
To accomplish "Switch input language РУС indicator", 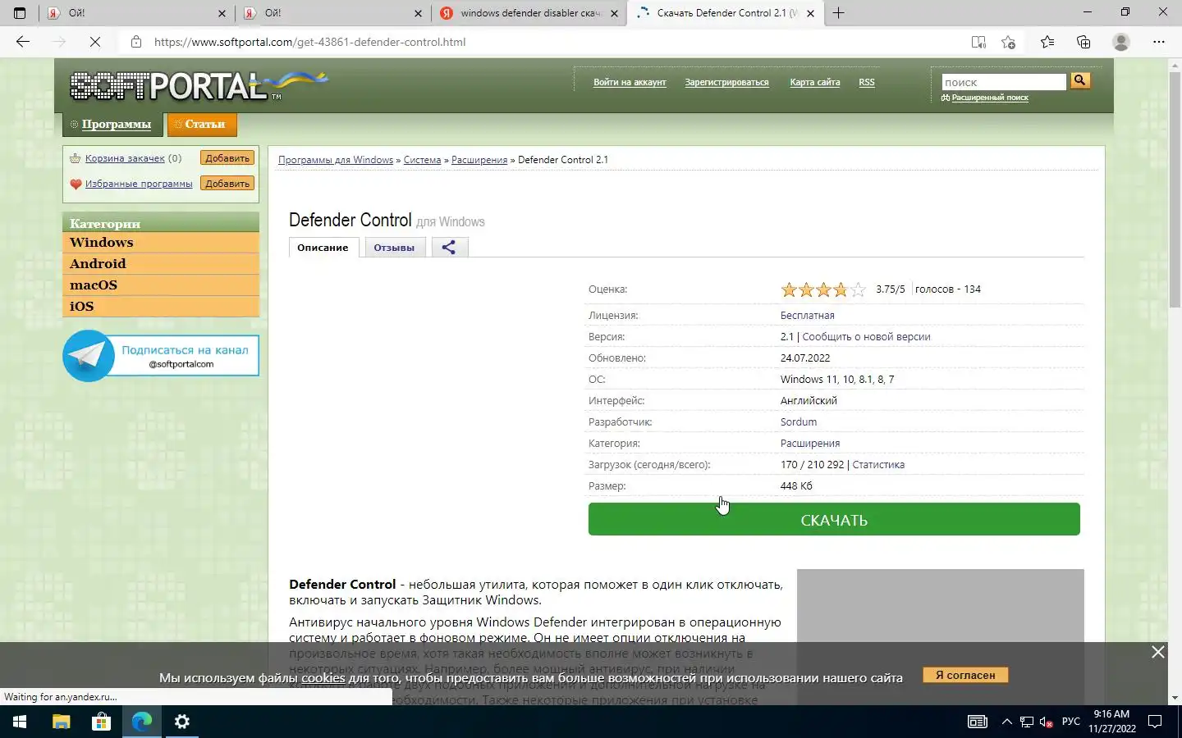I will coord(1071,722).
